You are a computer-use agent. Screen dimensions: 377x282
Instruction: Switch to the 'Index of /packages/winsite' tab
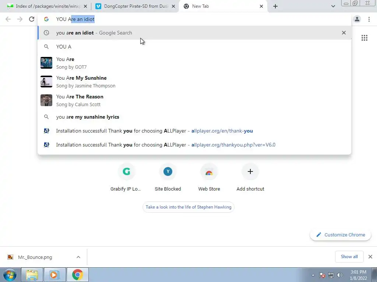(48, 6)
